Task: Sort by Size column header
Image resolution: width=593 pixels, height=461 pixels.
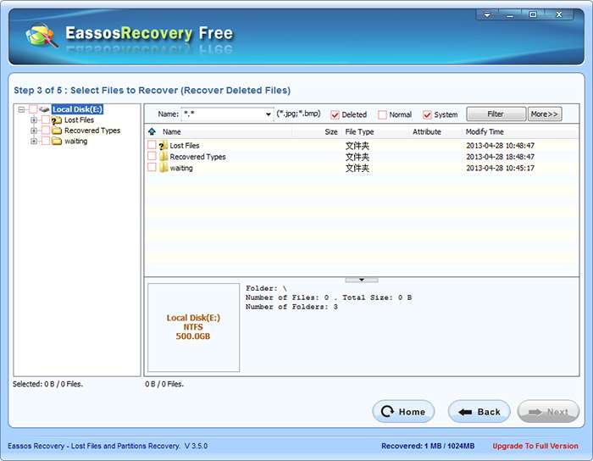Action: pos(331,131)
